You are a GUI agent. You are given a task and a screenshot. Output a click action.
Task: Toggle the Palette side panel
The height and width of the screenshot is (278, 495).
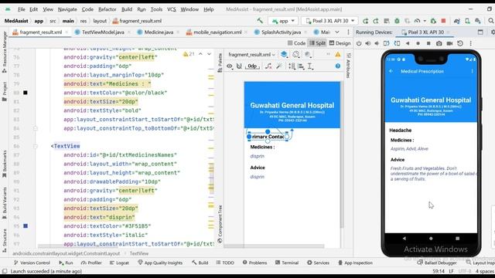click(x=220, y=63)
